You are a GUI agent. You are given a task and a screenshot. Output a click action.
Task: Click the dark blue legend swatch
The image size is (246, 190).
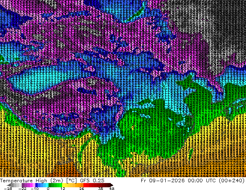pyautogui.click(x=36, y=185)
